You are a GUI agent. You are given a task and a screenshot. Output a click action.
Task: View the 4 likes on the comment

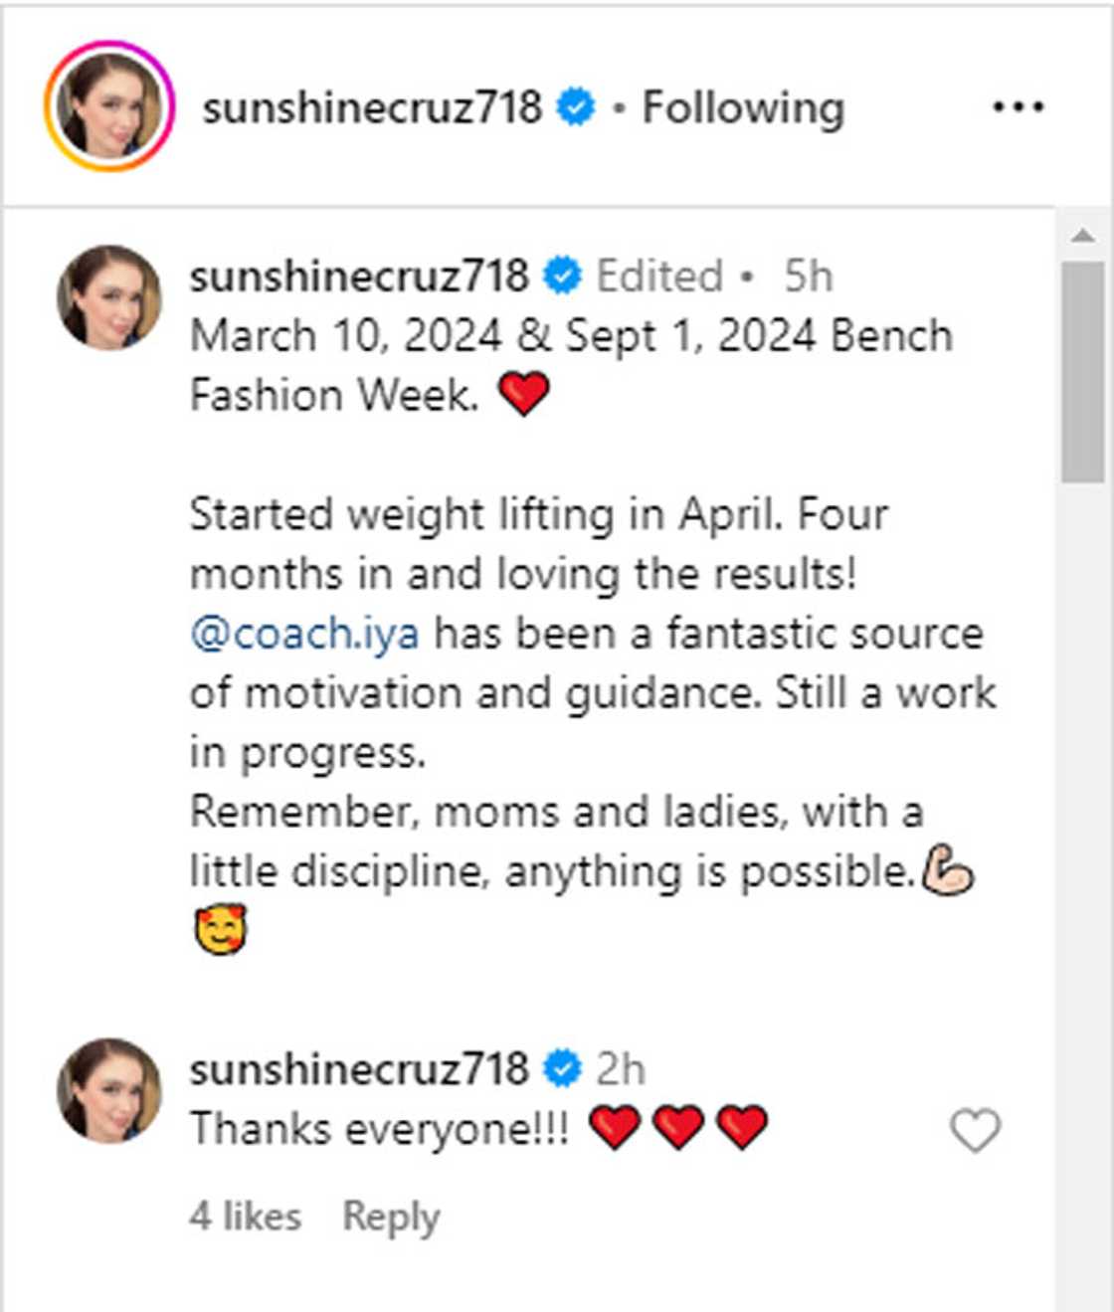(246, 1215)
